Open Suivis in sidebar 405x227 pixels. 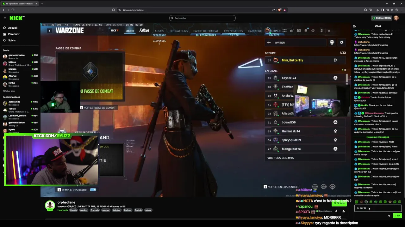(x=12, y=40)
